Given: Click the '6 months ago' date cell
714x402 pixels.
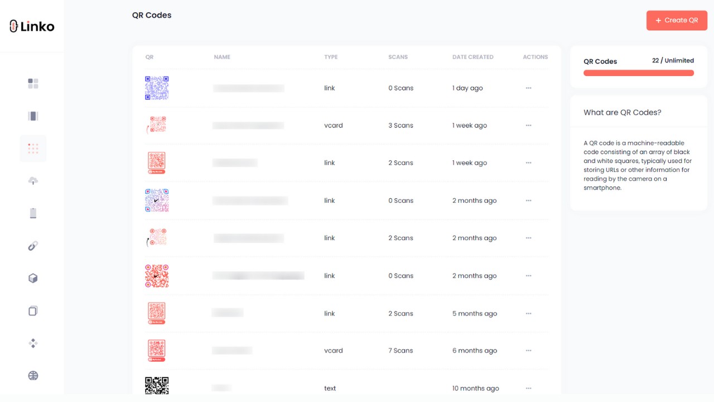Looking at the screenshot, I should (475, 351).
